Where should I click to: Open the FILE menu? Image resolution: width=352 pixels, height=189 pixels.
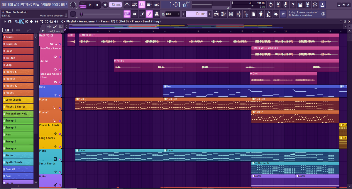coord(4,5)
